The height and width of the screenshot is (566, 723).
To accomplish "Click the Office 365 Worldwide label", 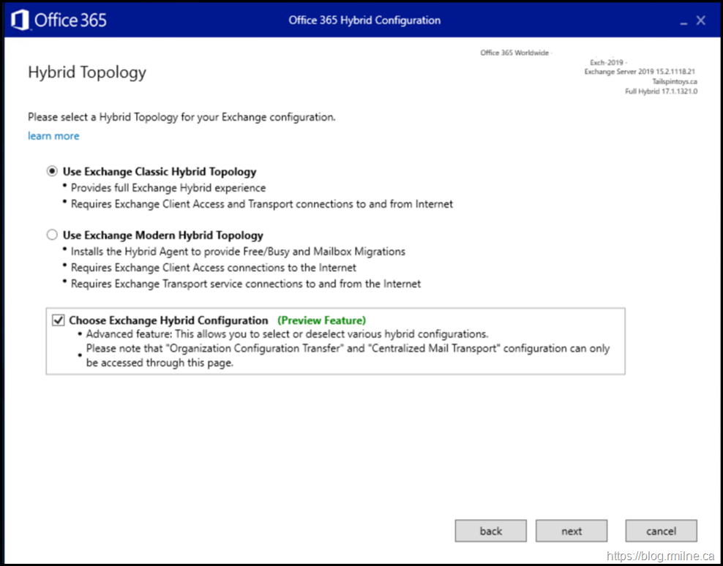I will pos(514,53).
